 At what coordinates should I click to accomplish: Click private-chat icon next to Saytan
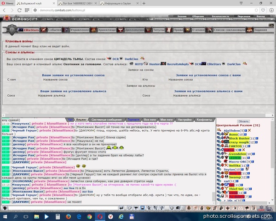coord(219,169)
